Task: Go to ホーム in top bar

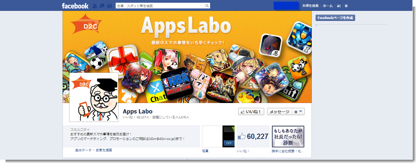Action: click(328, 6)
